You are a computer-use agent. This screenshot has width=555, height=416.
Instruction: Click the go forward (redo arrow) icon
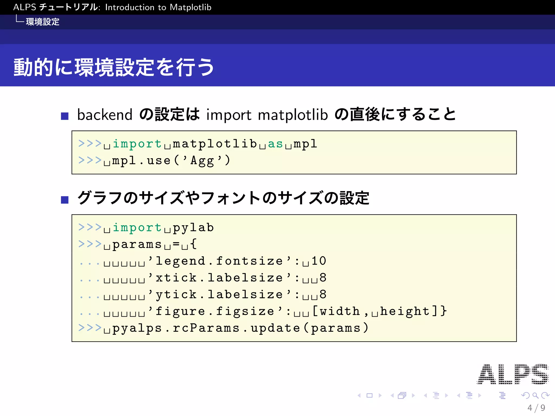click(545, 395)
